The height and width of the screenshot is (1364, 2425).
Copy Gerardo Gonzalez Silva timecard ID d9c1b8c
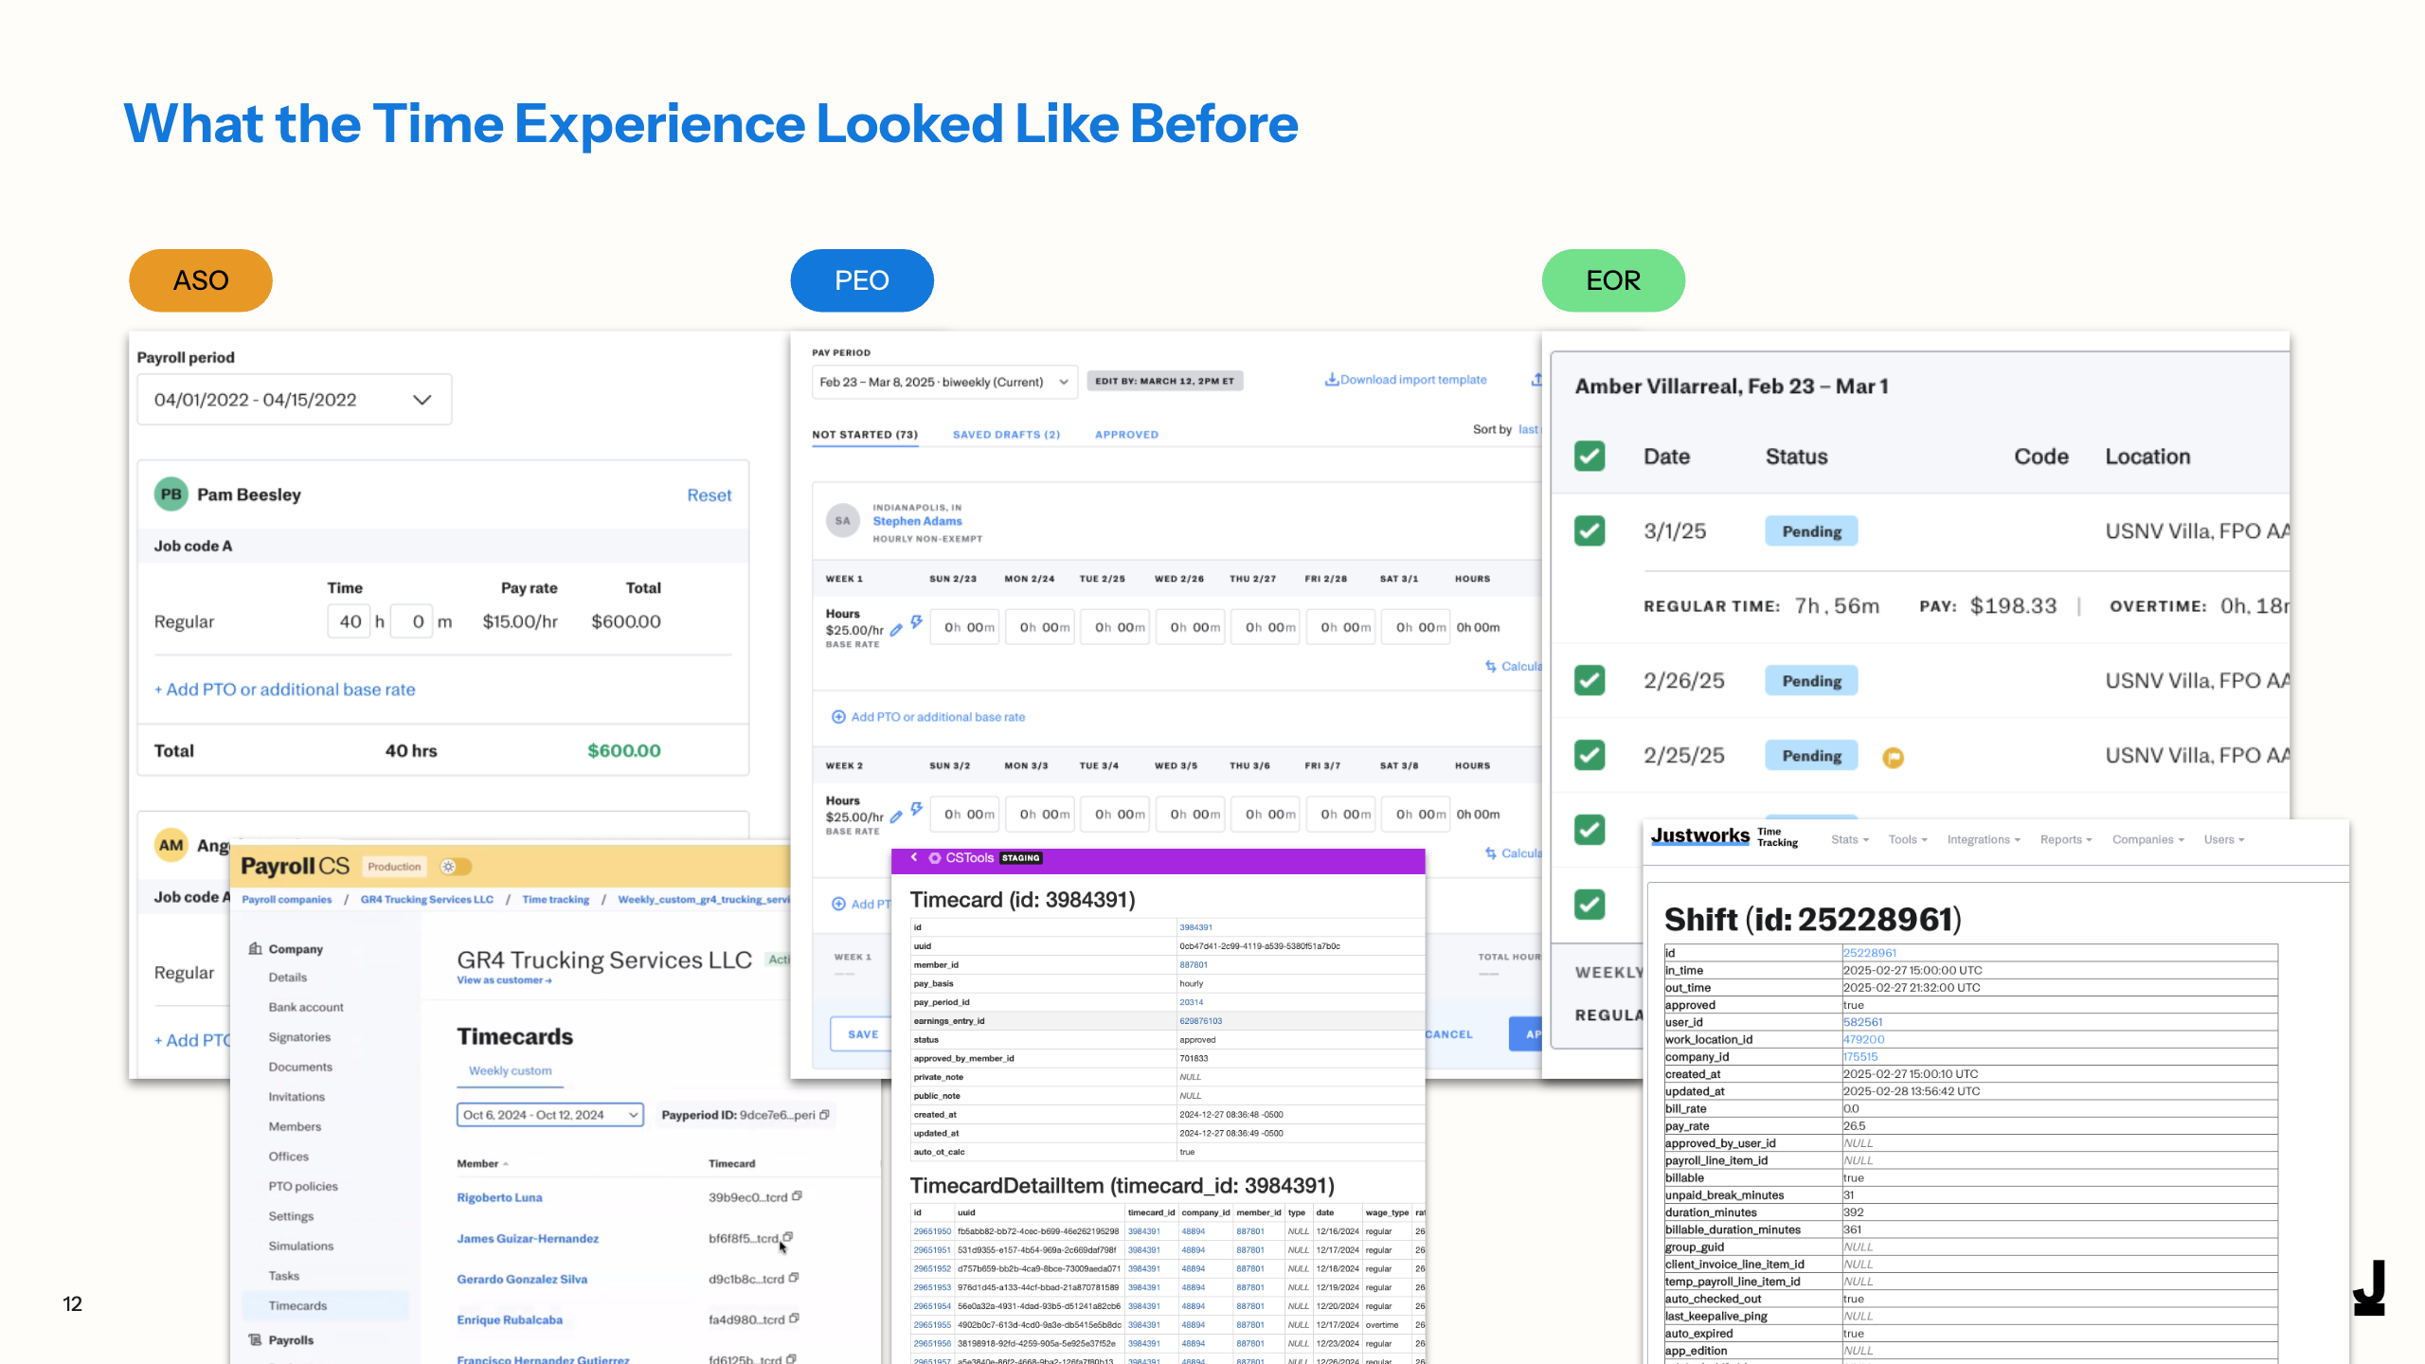(x=794, y=1278)
